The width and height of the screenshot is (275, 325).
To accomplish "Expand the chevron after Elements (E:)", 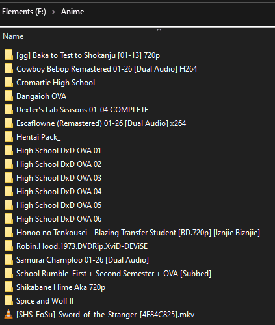I will (53, 12).
